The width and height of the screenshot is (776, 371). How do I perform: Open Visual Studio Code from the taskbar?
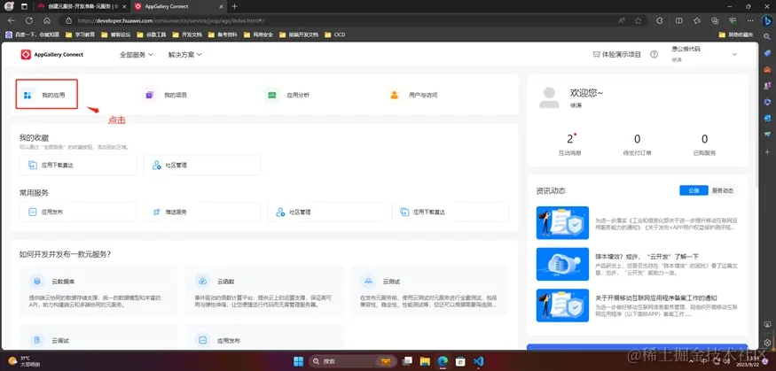point(479,361)
